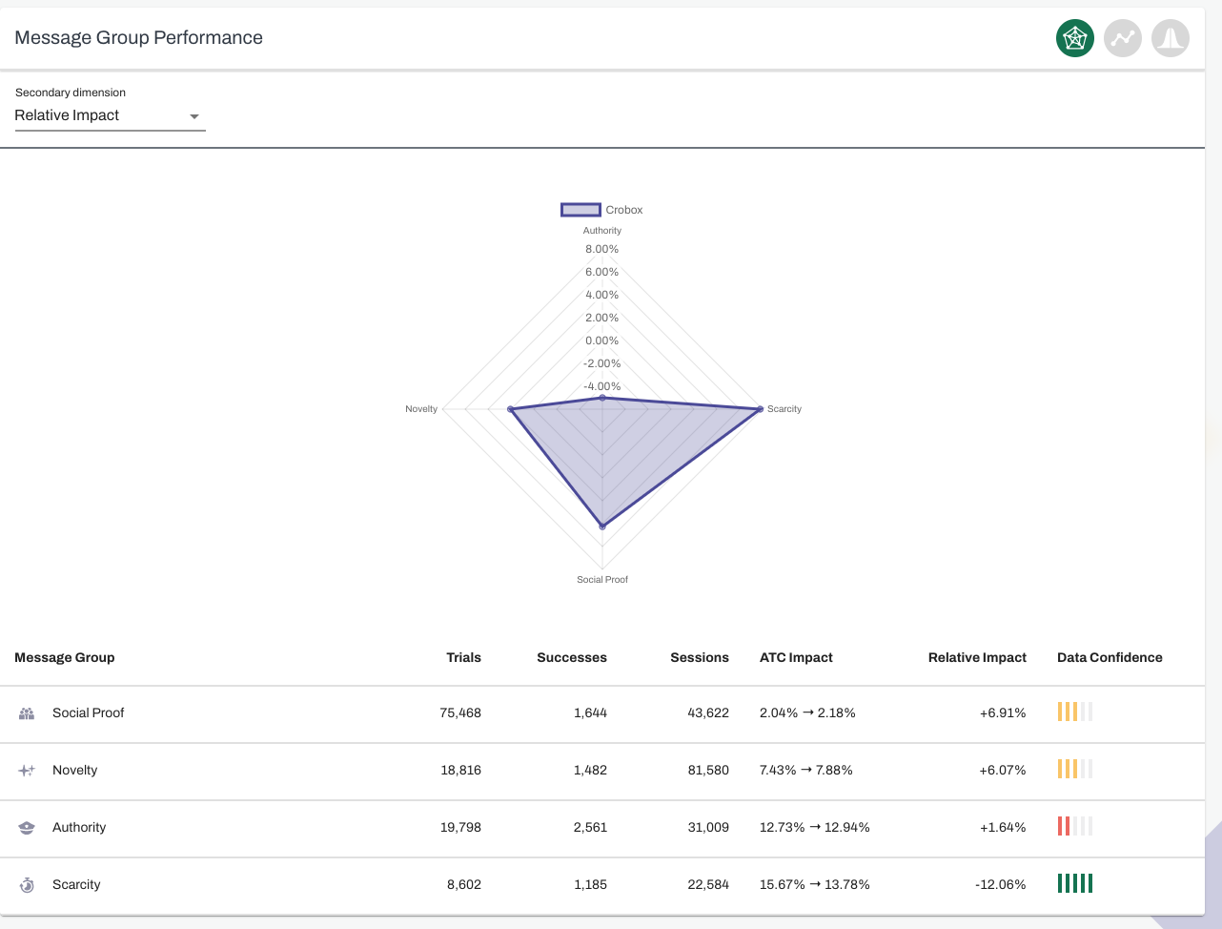Switch to the line chart view icon

coord(1122,38)
